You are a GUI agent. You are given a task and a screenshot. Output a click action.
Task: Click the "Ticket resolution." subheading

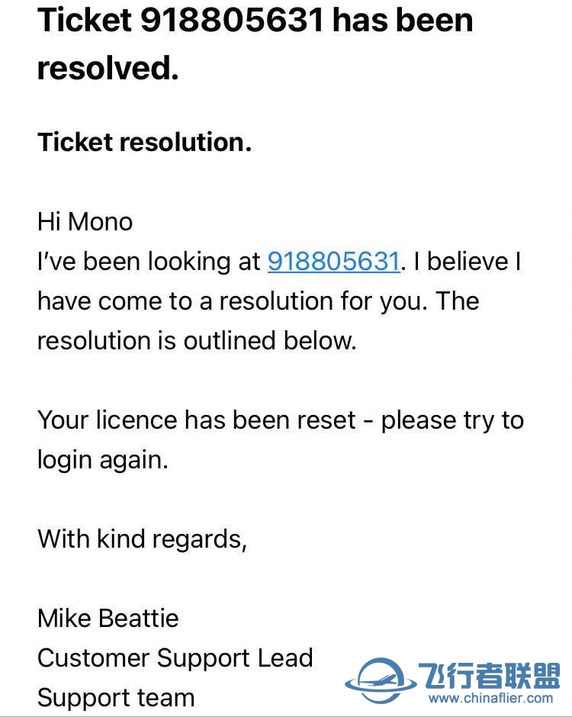coord(144,142)
